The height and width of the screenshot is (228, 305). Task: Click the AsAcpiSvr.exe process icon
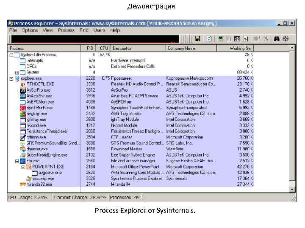pos(23,96)
